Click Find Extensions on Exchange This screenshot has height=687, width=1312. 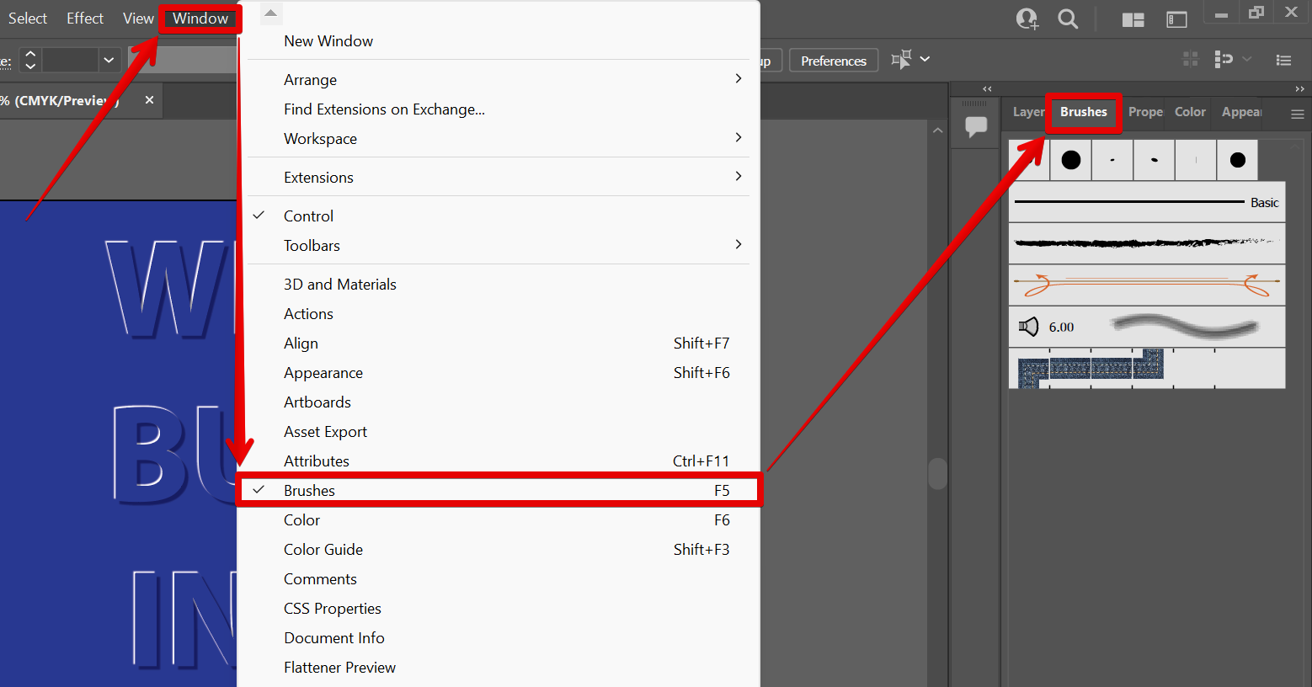point(384,109)
